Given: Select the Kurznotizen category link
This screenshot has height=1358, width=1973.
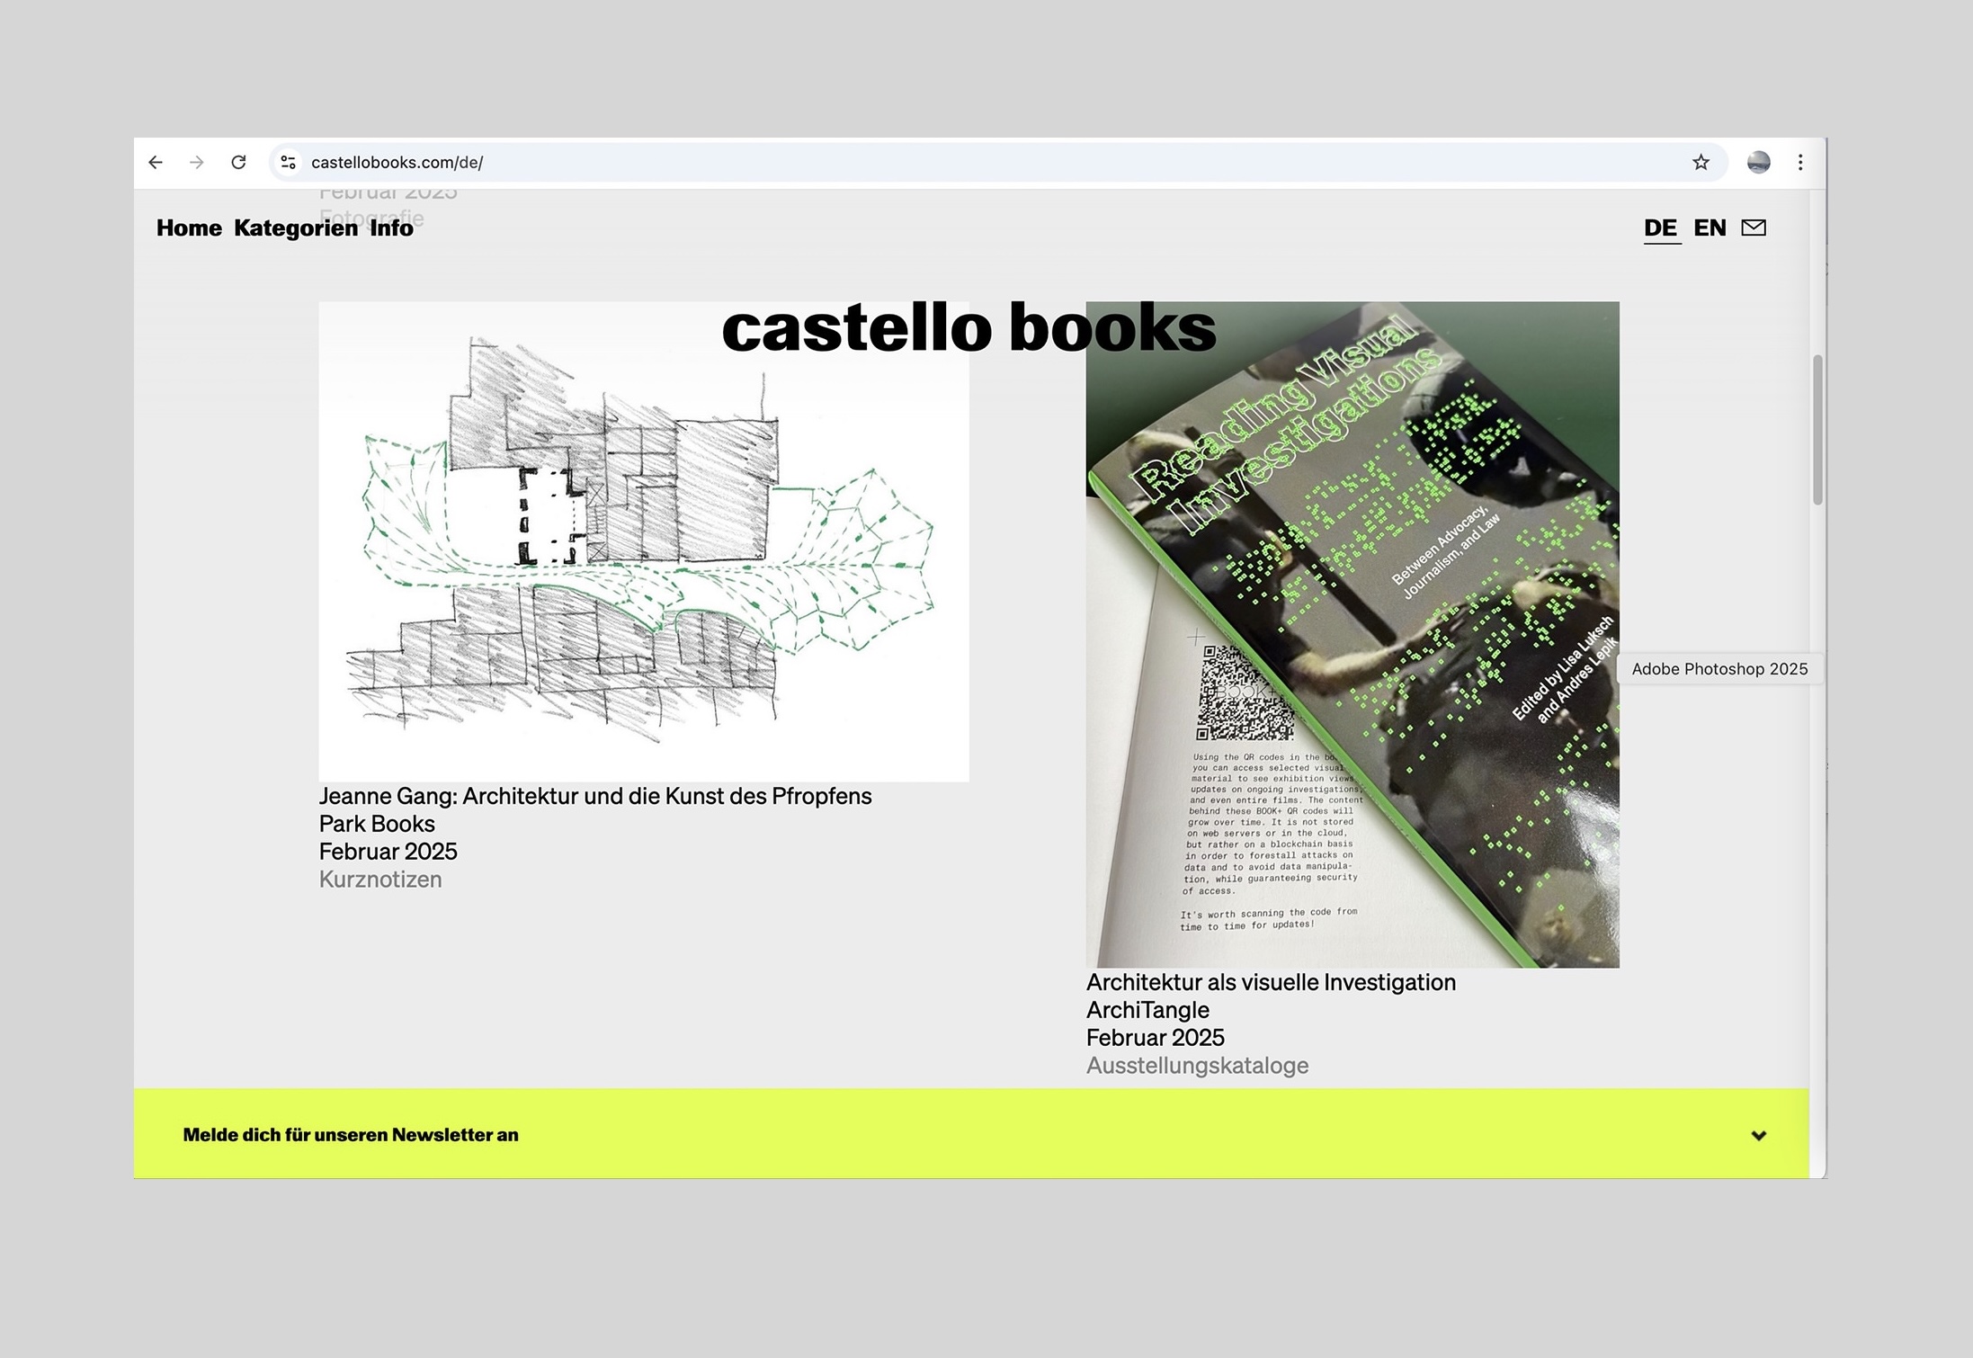Looking at the screenshot, I should point(380,880).
